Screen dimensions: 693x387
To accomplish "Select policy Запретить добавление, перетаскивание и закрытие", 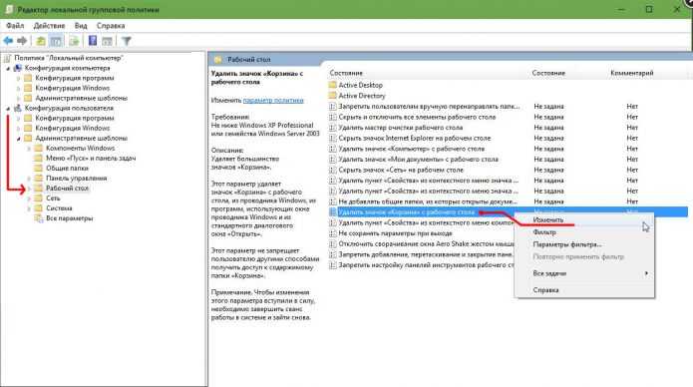I will (x=426, y=254).
